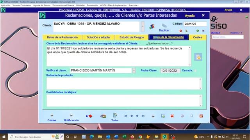
Task: Click the Todos document icon
Action: click(x=115, y=115)
